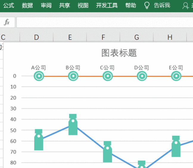The height and width of the screenshot is (168, 193).
Task: Click the axis value 20
Action: (13, 98)
